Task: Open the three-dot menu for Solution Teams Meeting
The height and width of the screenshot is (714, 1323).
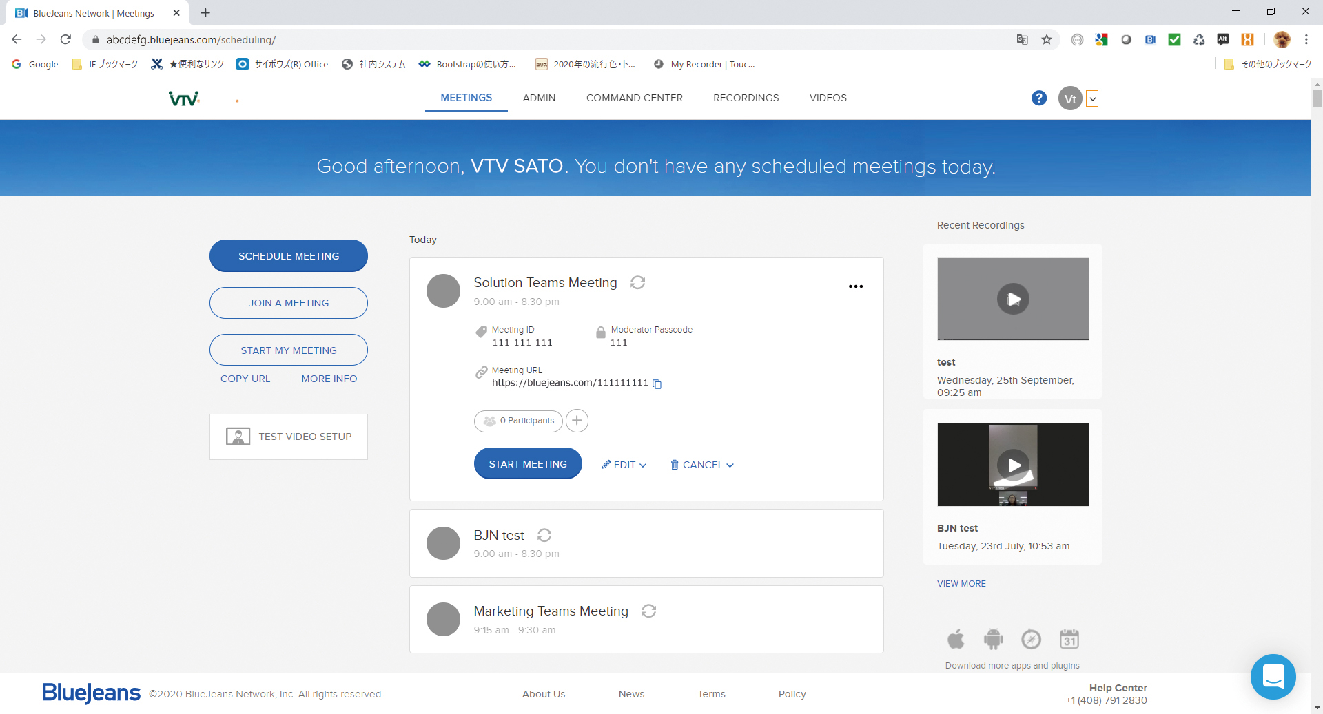Action: click(856, 286)
